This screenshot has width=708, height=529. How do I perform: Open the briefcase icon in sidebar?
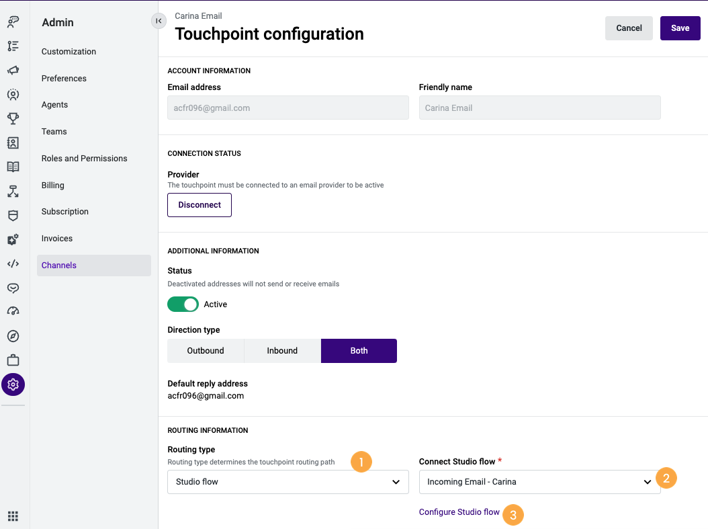point(13,360)
